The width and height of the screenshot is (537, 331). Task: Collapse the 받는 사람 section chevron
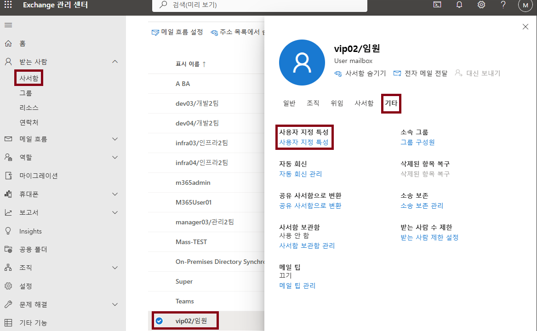coord(115,62)
